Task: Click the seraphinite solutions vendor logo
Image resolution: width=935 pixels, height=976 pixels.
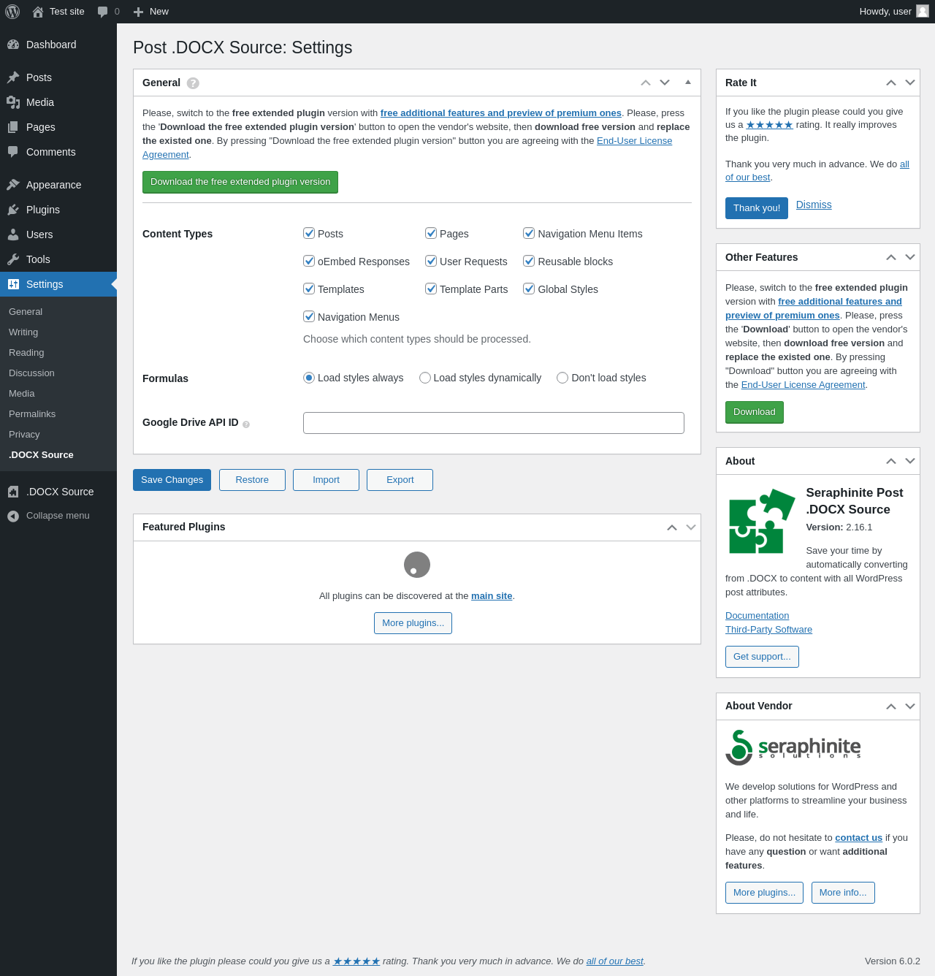Action: 793,747
